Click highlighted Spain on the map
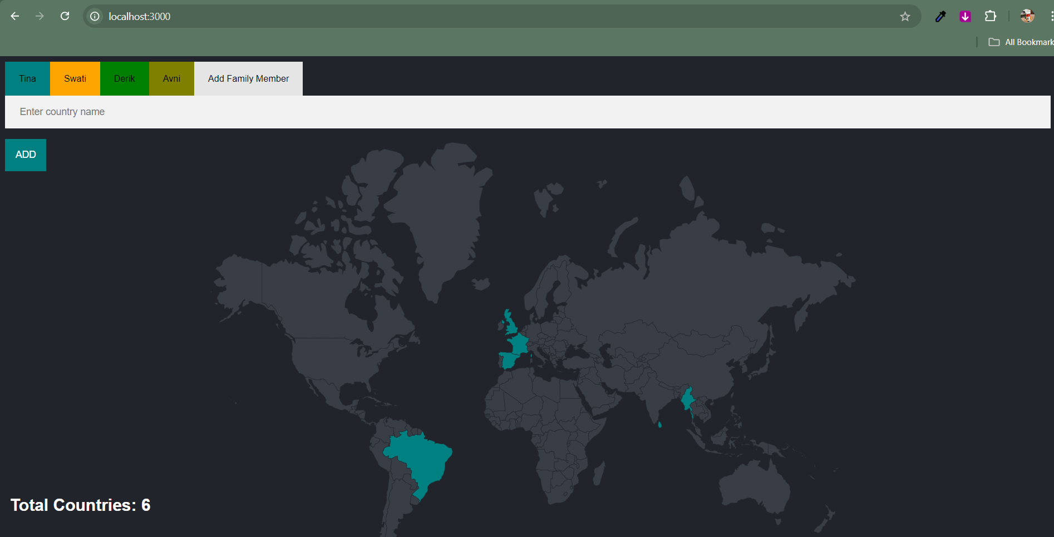1054x537 pixels. (509, 360)
